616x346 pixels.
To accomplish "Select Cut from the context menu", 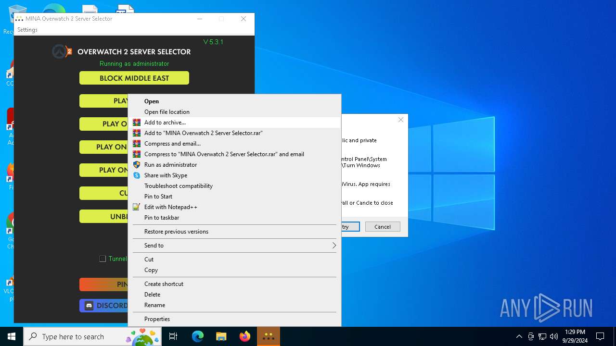I will [234, 259].
